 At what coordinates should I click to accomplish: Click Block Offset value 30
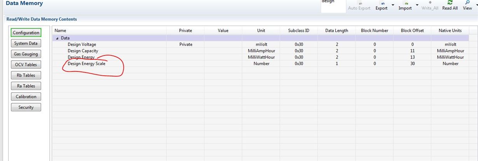(412, 63)
